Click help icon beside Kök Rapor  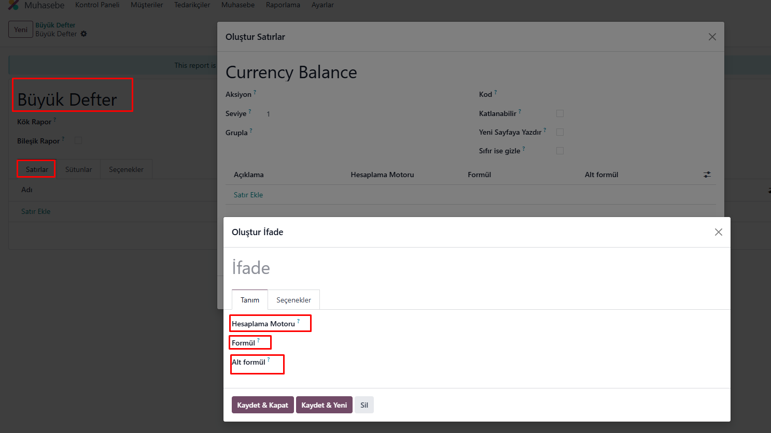click(x=55, y=120)
